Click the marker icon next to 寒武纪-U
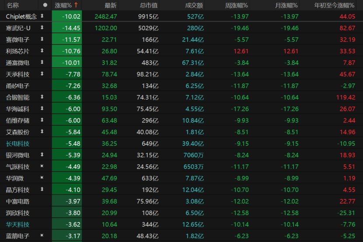Viewport: 363px width, 242px height. pos(42,28)
